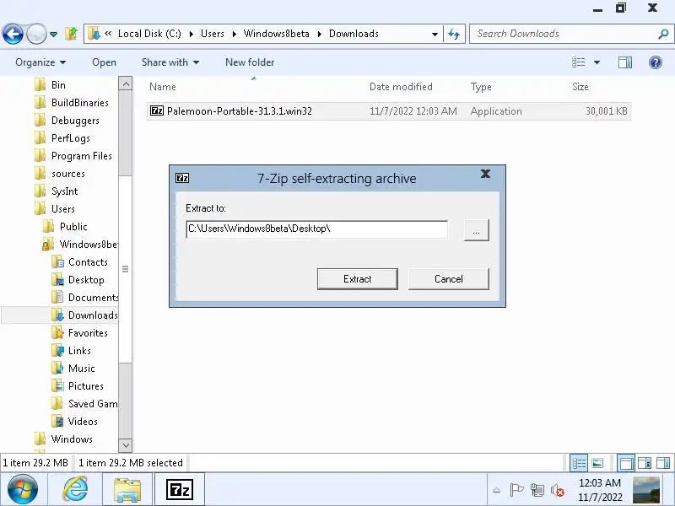The width and height of the screenshot is (675, 506).
Task: Click Extract in the 7-Zip dialog
Action: point(357,279)
